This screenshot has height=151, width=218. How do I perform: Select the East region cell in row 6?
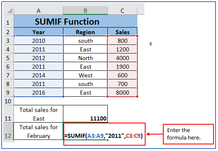click(x=86, y=66)
